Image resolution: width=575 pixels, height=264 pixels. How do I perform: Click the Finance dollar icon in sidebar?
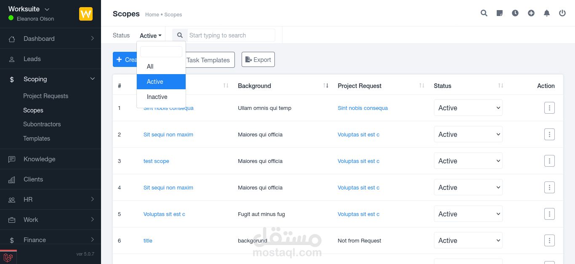pyautogui.click(x=12, y=240)
